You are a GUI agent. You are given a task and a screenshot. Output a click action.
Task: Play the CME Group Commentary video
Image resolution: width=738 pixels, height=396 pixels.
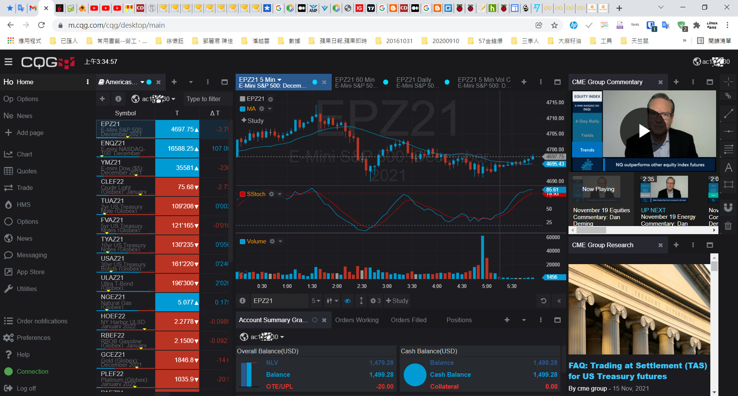click(x=643, y=131)
